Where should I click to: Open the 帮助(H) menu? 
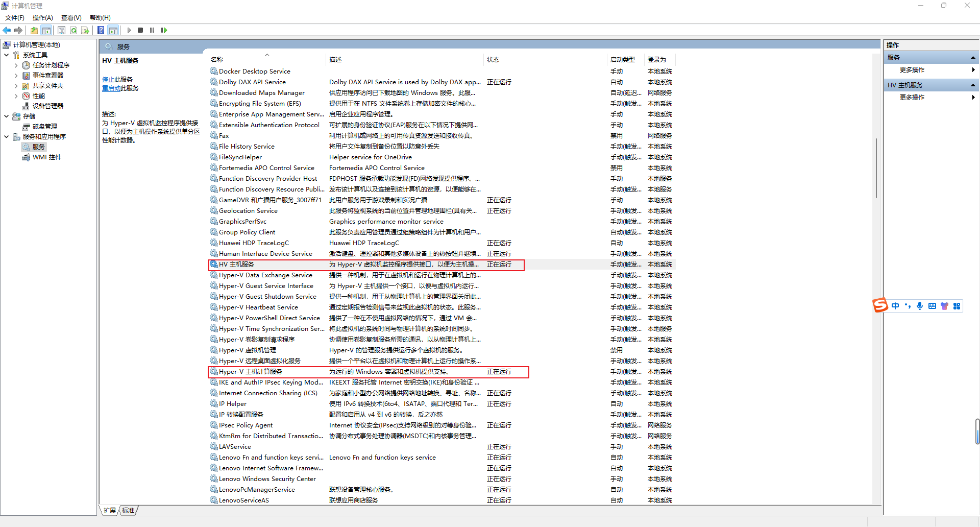point(100,18)
